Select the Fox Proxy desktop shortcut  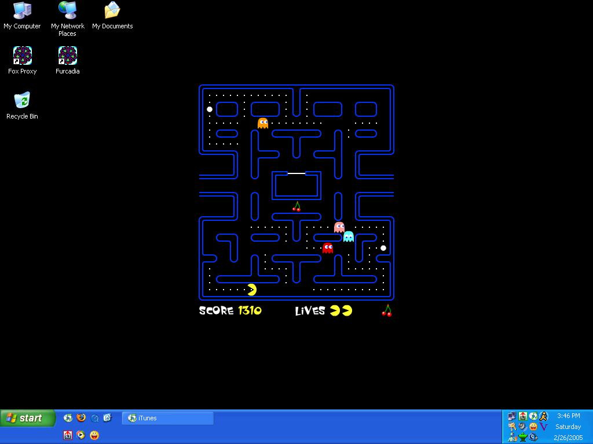[23, 60]
